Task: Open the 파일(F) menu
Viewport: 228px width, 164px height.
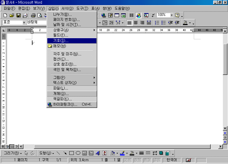Action: pos(9,9)
